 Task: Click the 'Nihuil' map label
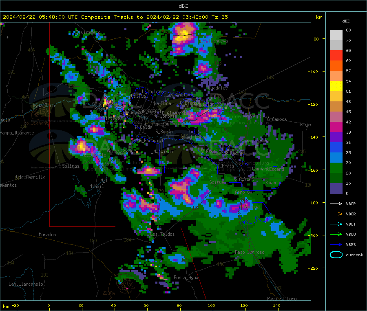[x=96, y=186]
